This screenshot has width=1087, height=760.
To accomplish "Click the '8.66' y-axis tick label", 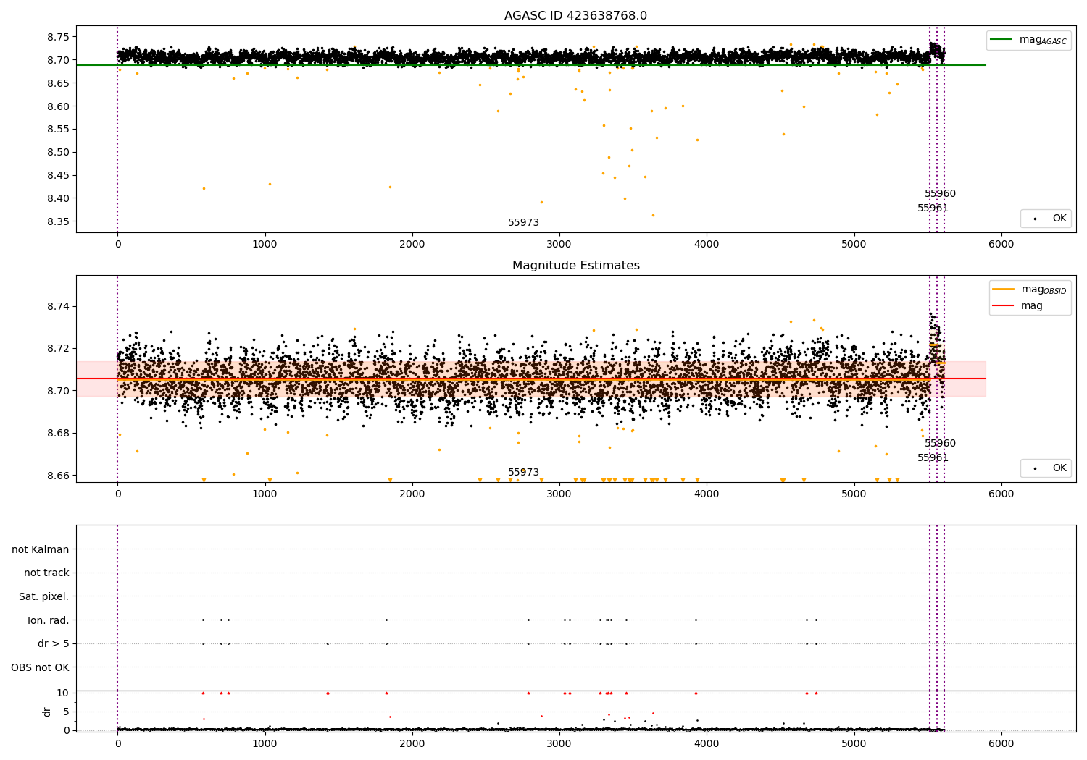I will 58,476.
